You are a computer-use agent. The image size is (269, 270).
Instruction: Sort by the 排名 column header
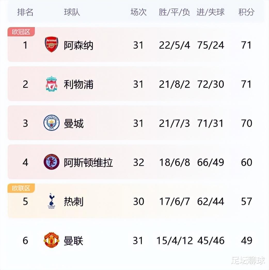[25, 12]
